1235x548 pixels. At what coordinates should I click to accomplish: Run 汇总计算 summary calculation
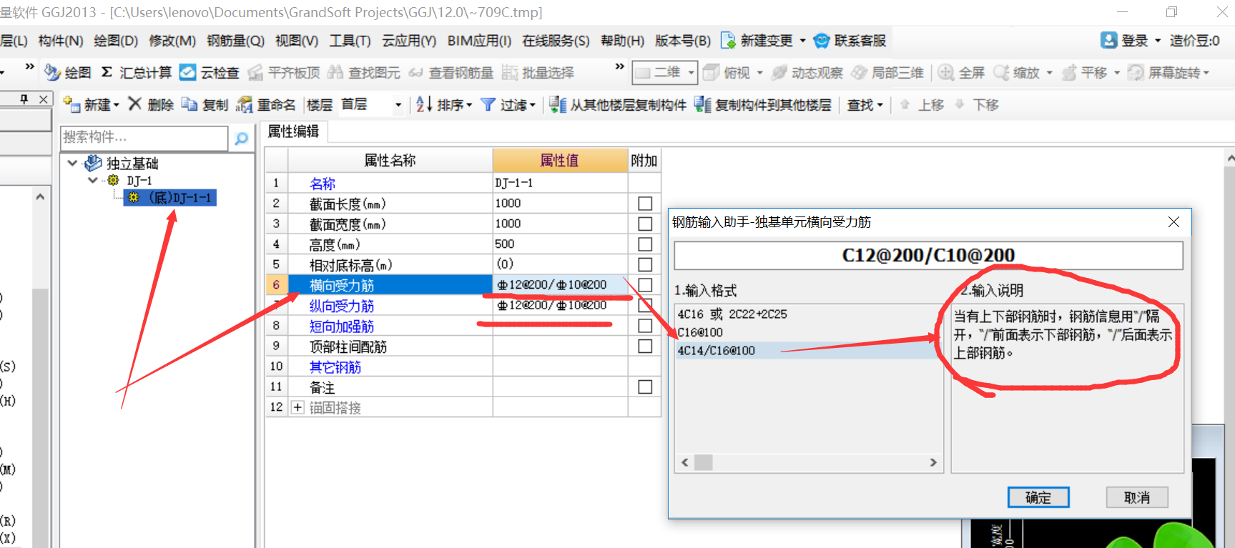[x=136, y=72]
